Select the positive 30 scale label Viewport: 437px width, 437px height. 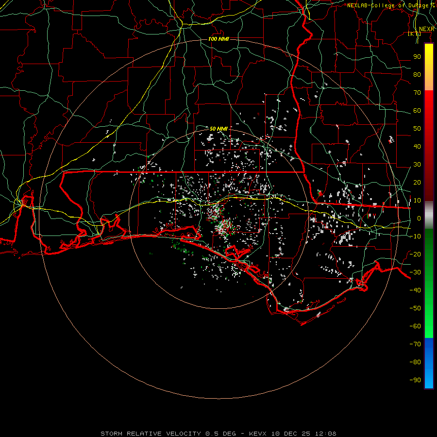click(x=417, y=165)
